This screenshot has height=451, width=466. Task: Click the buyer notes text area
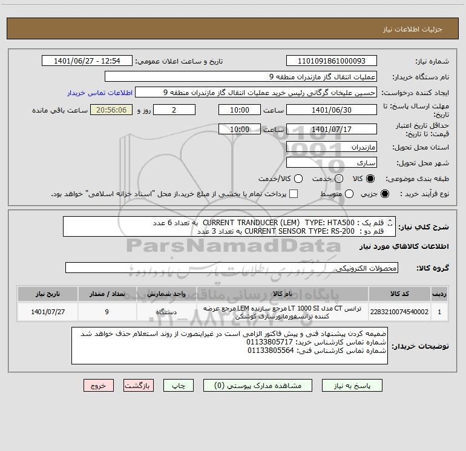[x=229, y=346]
